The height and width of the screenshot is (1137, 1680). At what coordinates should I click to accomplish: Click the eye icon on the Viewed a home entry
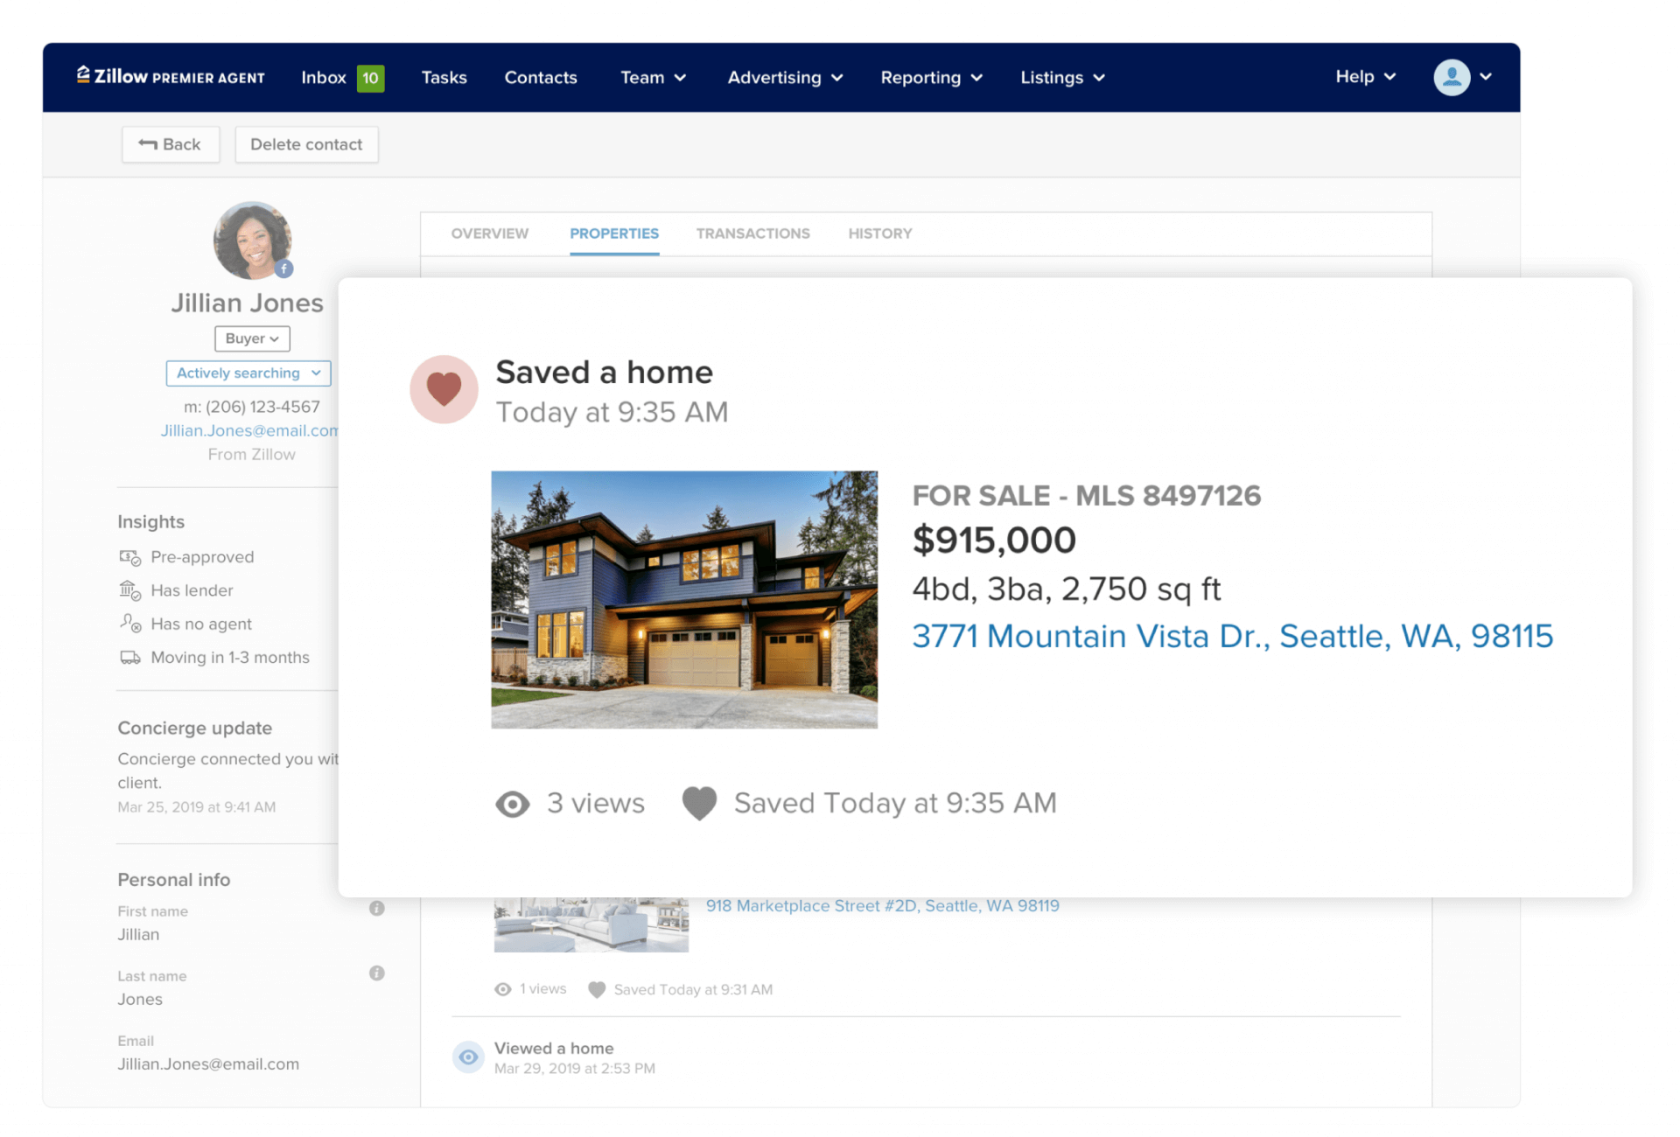tap(468, 1057)
